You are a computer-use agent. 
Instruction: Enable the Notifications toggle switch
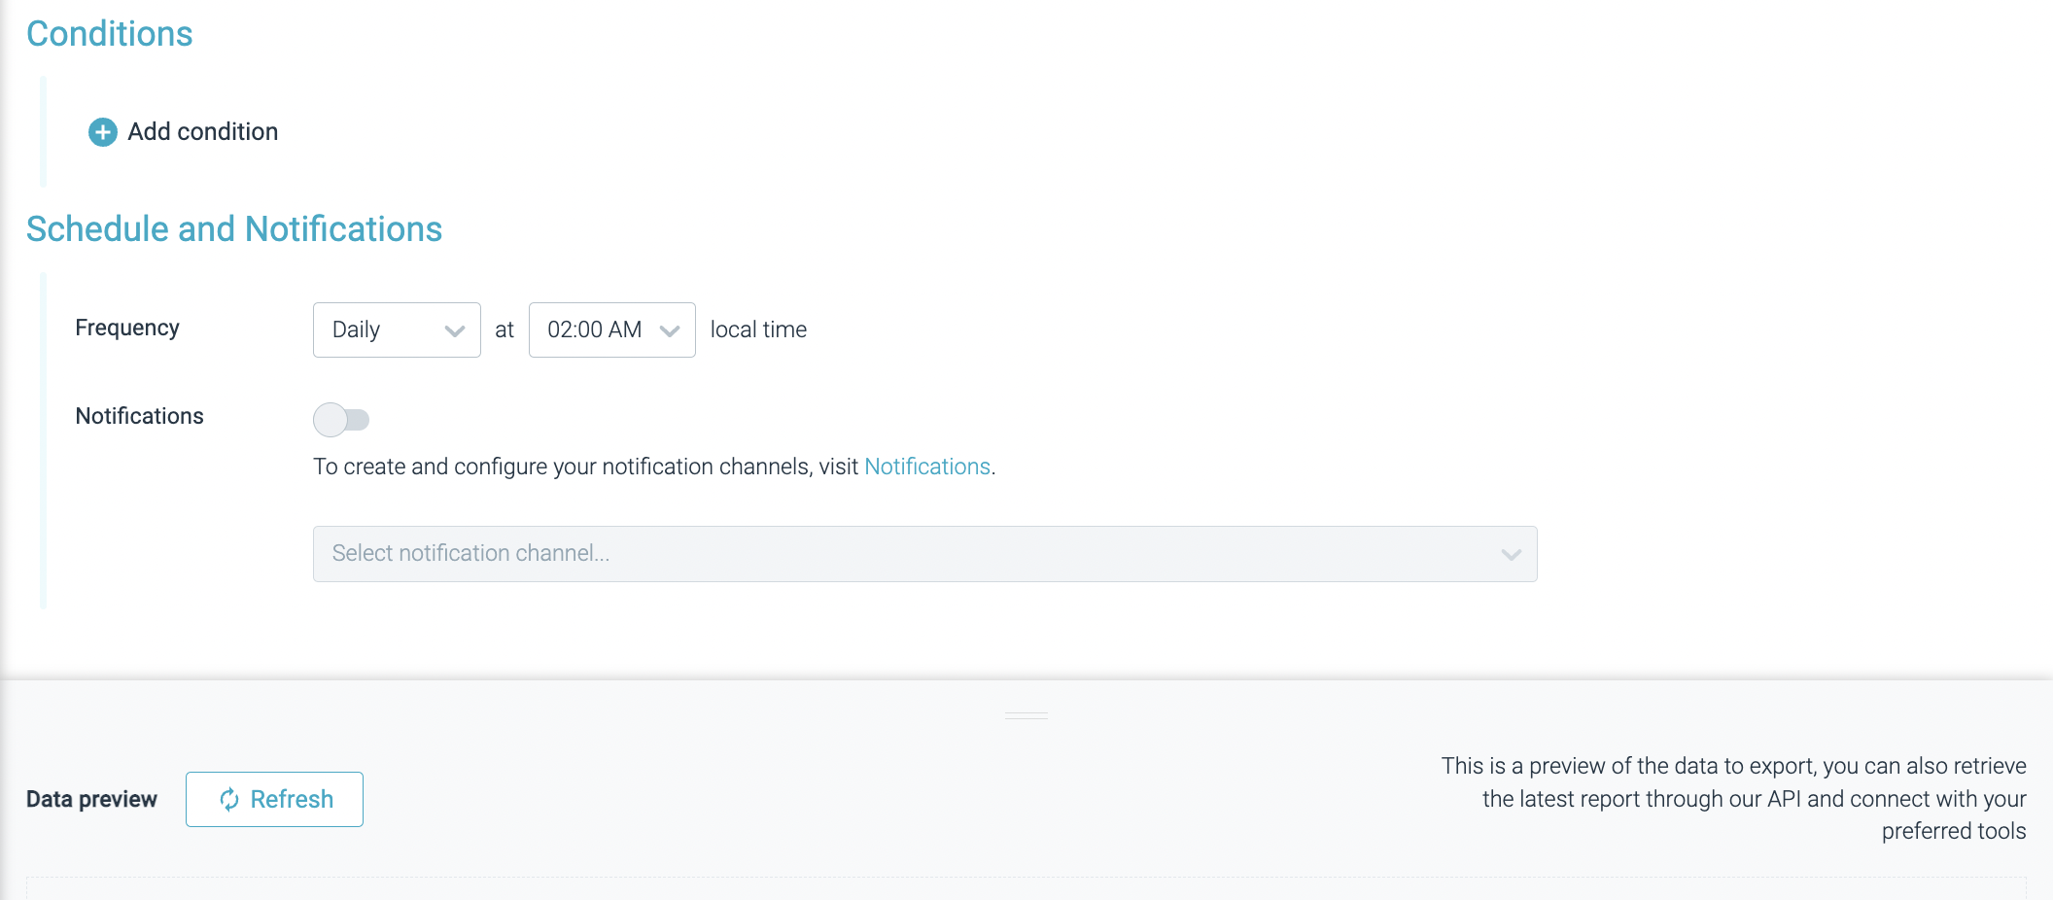point(341,420)
